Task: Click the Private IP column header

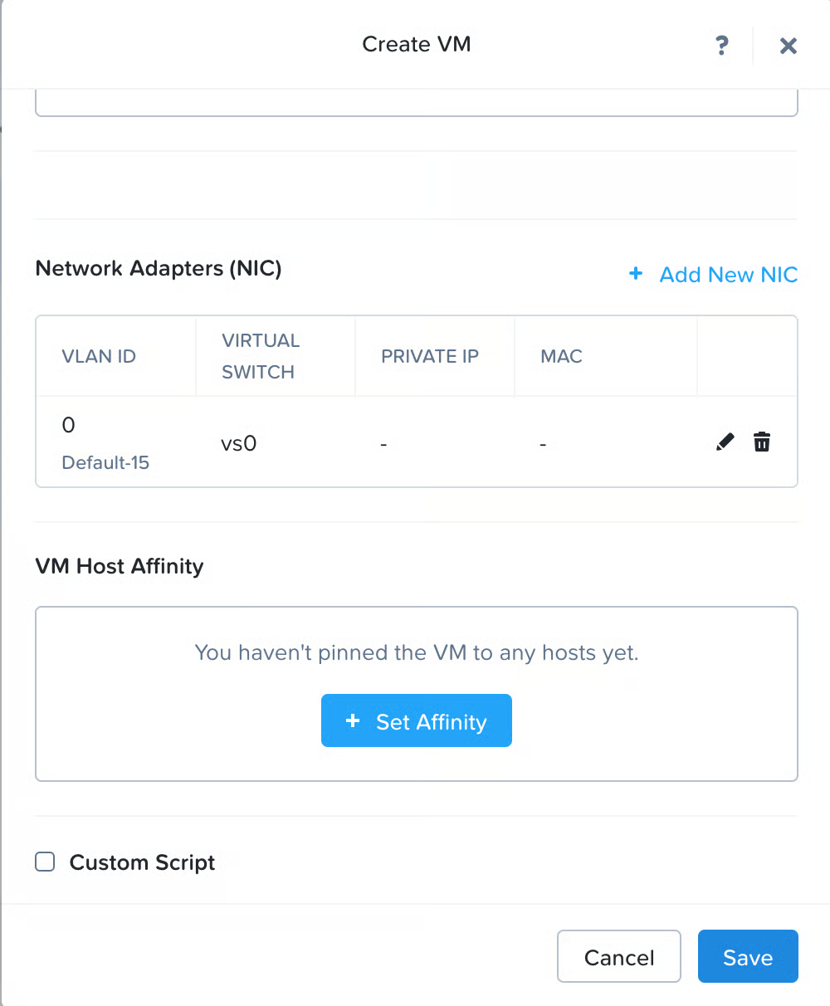Action: (x=429, y=356)
